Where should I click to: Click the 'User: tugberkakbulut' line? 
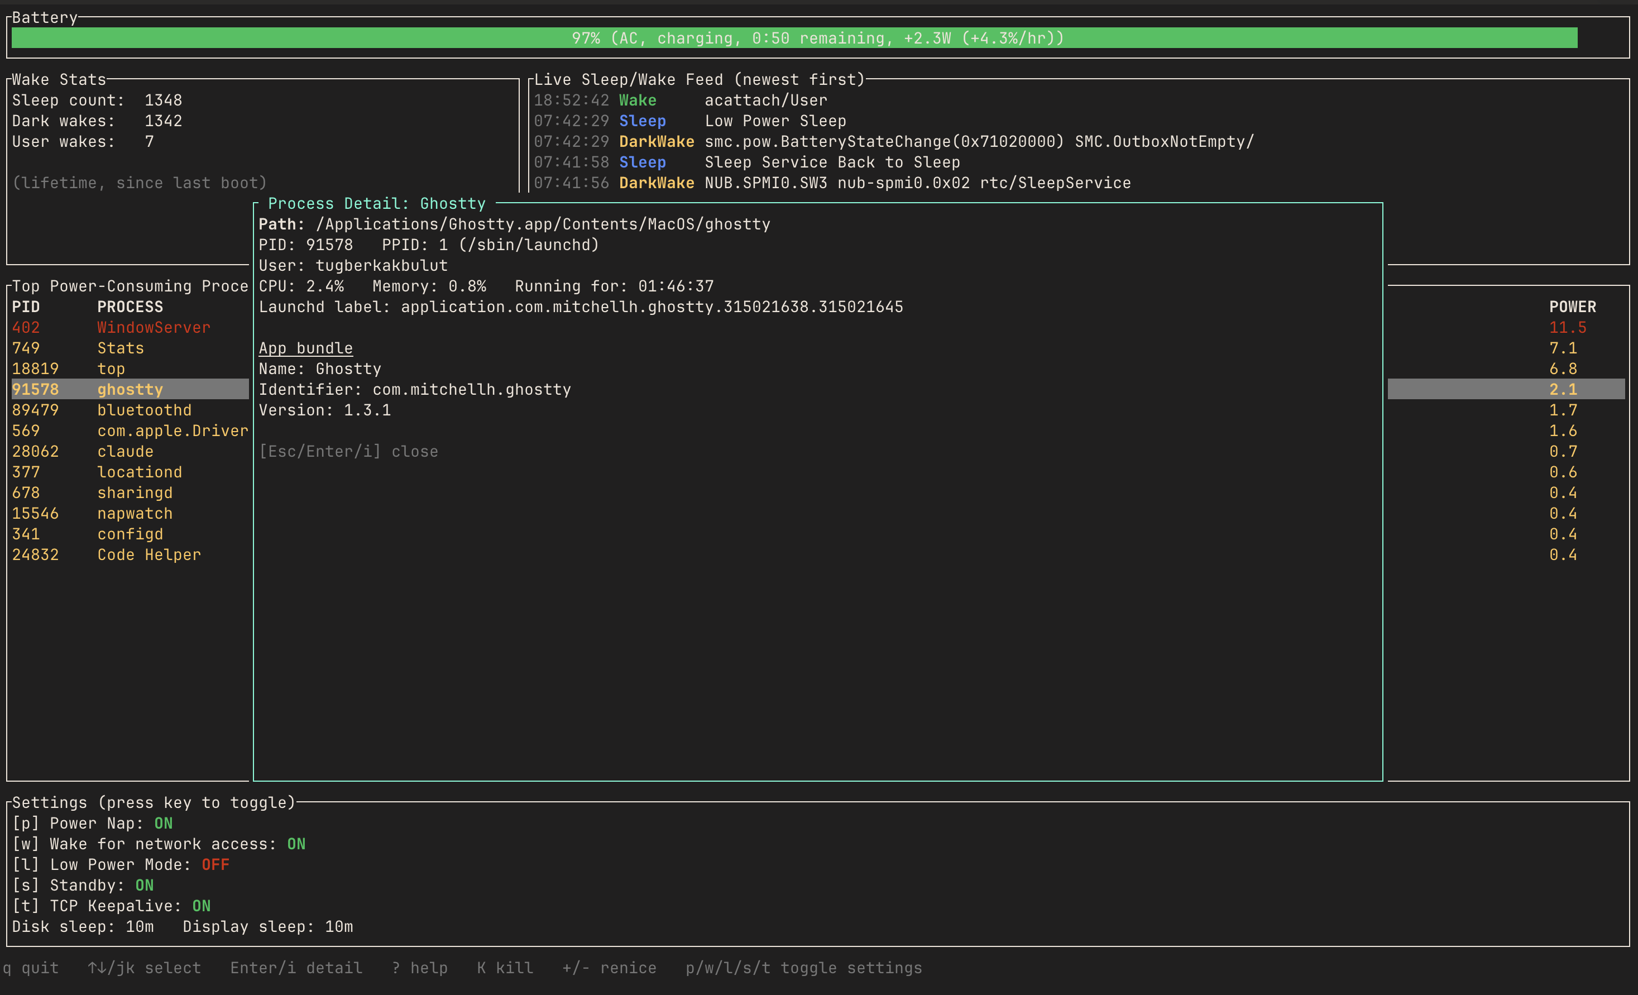point(353,265)
